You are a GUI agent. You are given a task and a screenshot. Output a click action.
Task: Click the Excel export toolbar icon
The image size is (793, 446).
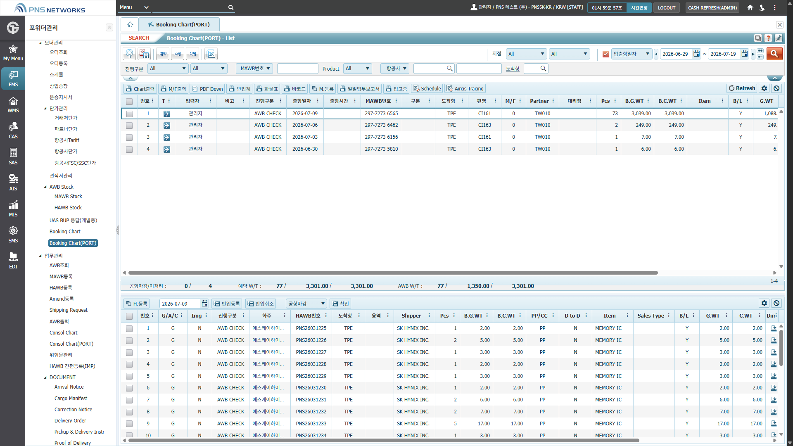coord(211,54)
